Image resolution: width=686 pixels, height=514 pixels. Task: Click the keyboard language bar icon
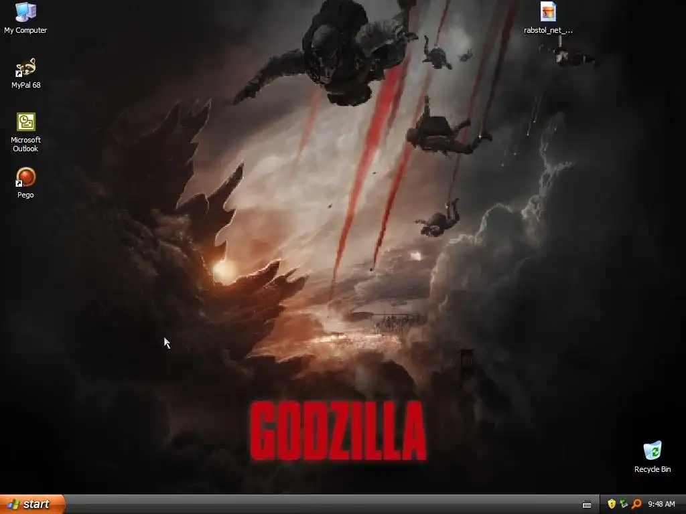[587, 505]
